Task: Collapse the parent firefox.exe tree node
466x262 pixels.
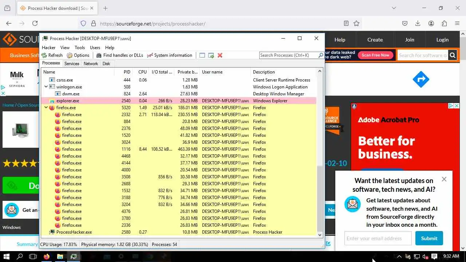Action: pos(46,108)
